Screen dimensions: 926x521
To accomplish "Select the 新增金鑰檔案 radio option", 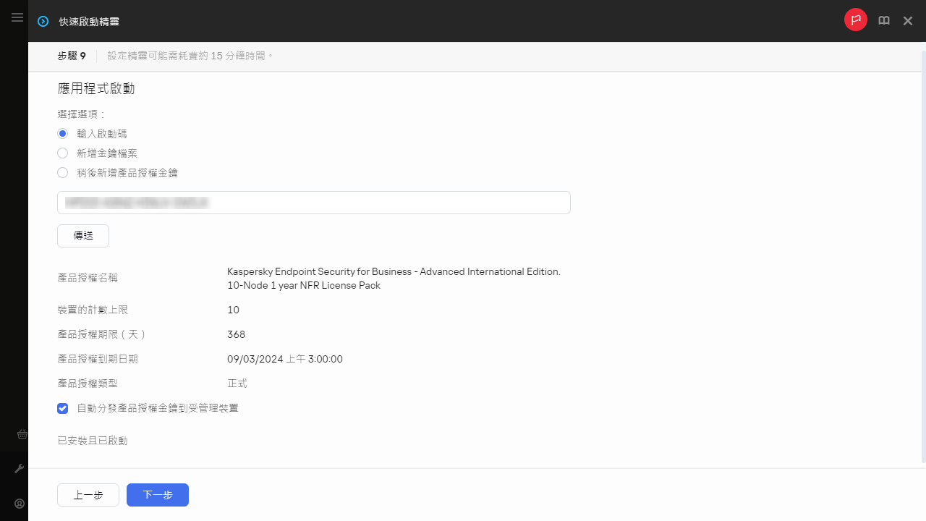I will pos(63,153).
